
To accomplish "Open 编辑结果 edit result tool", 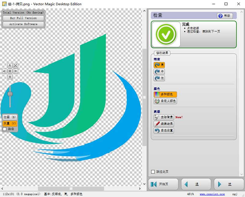I will click(x=164, y=124).
